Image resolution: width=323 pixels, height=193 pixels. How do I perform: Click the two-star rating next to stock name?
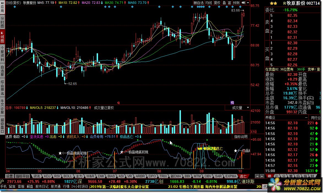(x=273, y=3)
